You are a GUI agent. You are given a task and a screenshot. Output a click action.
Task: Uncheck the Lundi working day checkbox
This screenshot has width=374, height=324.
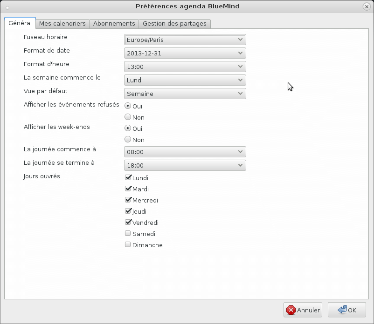128,178
